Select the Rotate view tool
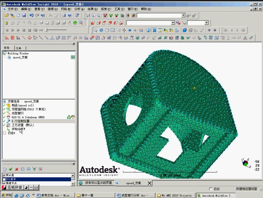 click(101, 30)
